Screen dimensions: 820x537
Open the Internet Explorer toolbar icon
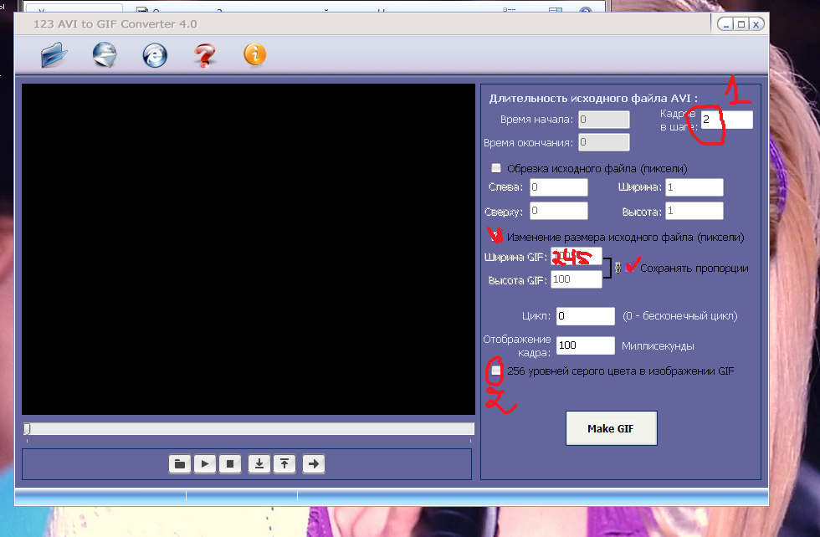pos(155,55)
